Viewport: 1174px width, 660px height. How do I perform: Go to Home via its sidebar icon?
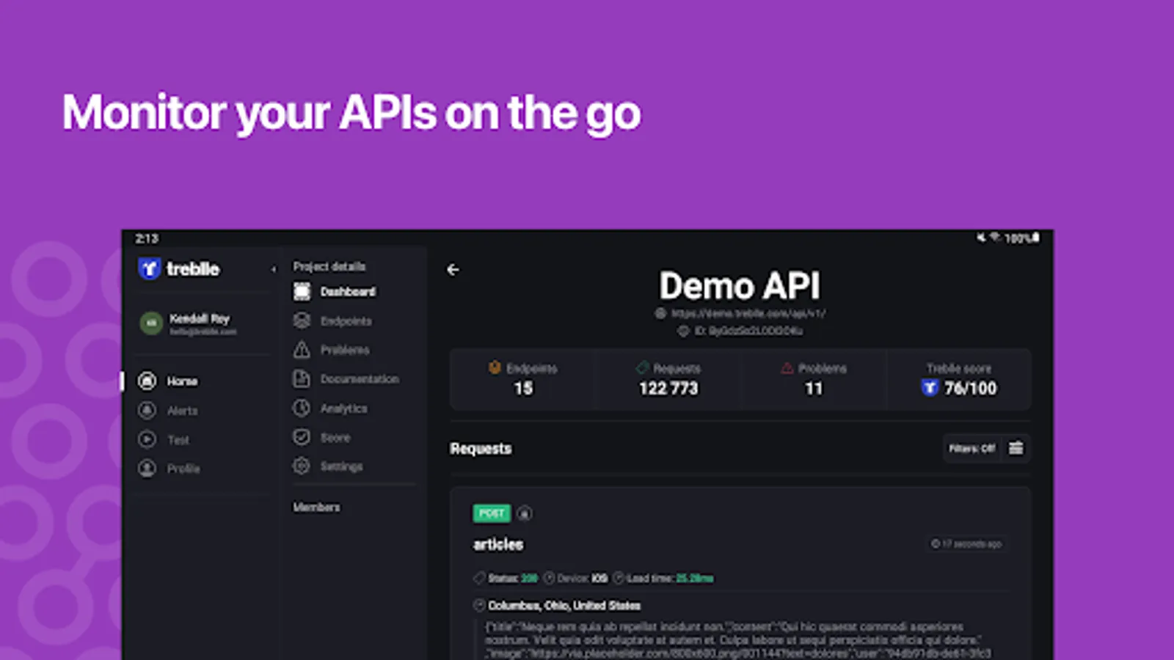147,381
